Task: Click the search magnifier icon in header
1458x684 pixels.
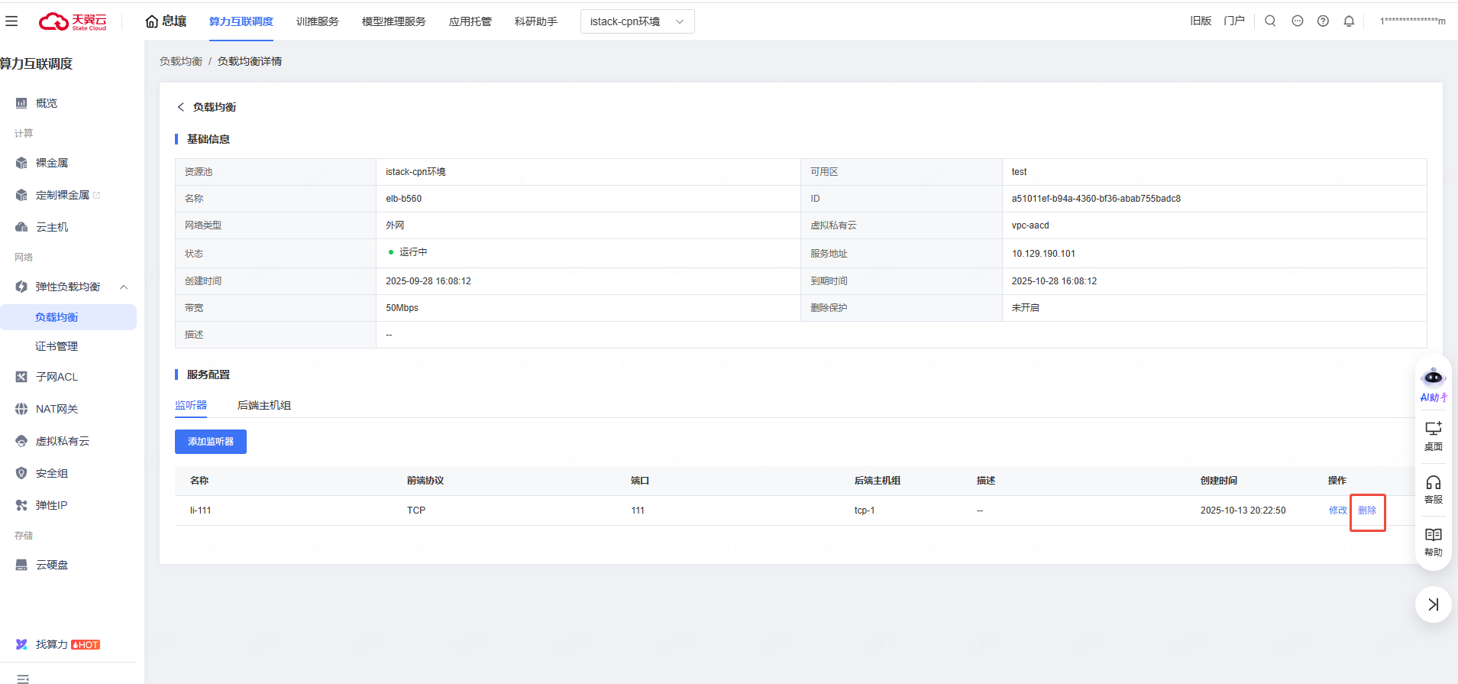Action: point(1270,21)
